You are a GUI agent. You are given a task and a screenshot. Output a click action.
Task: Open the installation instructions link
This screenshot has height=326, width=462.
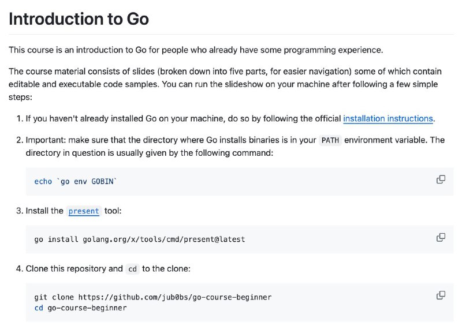tap(388, 118)
